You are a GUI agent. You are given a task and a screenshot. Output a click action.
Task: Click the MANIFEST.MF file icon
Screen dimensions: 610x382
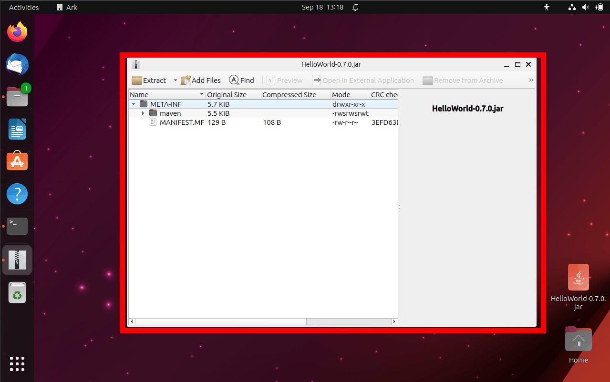153,122
